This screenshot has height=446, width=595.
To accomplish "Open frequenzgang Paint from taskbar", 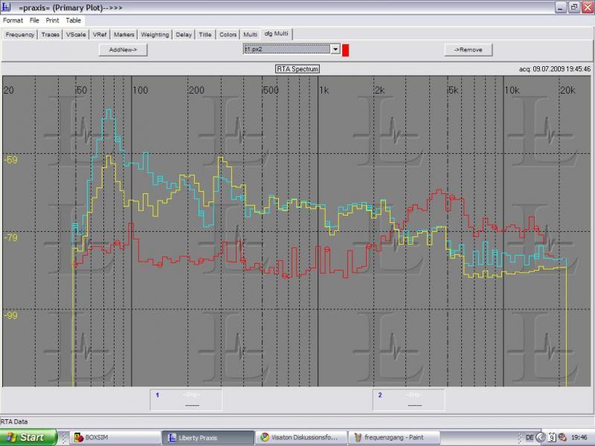I will (x=395, y=437).
